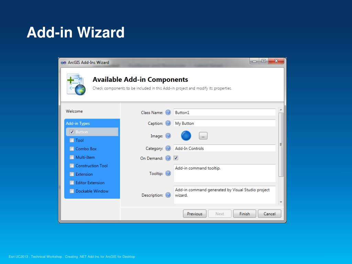Click the Tooltip help icon
The height and width of the screenshot is (264, 352).
(x=168, y=173)
